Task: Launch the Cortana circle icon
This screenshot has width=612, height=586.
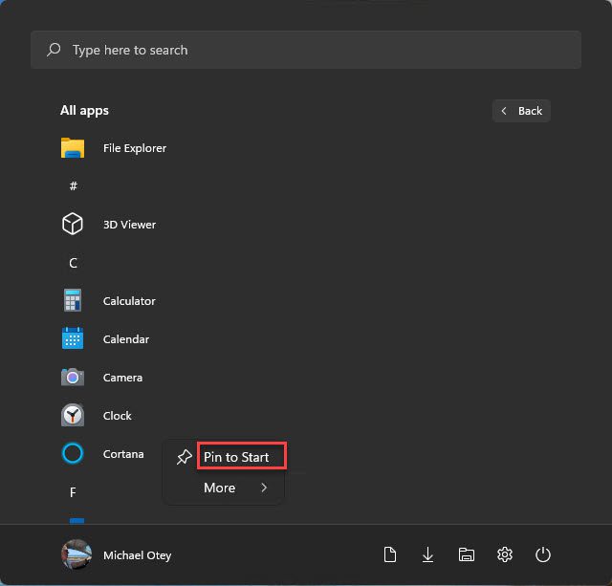Action: point(73,453)
